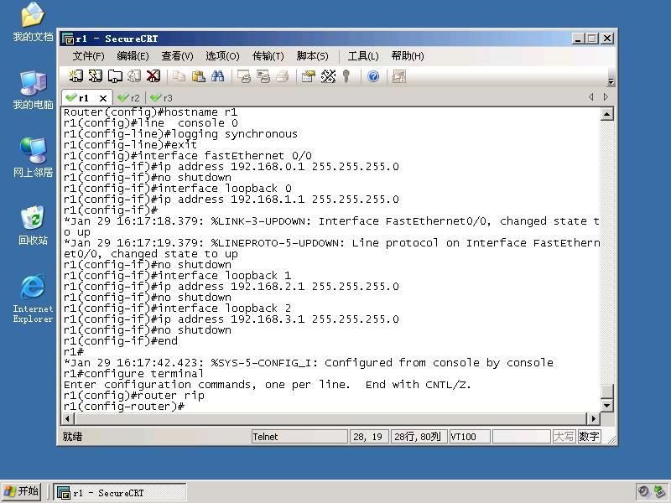This screenshot has height=503, width=671.
Task: Click the Disconnect red X icon
Action: coord(153,76)
